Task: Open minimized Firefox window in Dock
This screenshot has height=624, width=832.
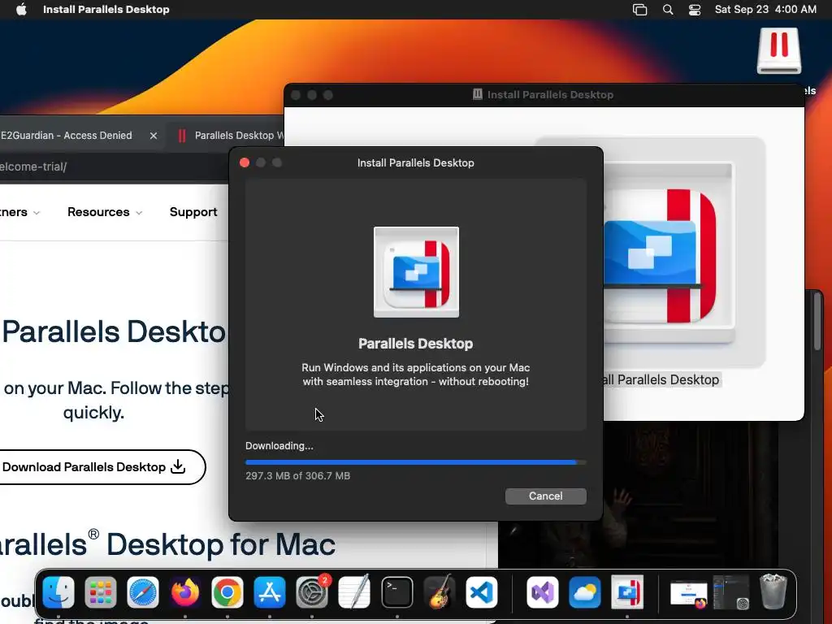Action: pyautogui.click(x=688, y=594)
